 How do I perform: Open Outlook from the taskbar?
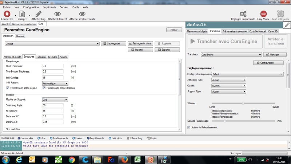pyautogui.click(x=32, y=160)
